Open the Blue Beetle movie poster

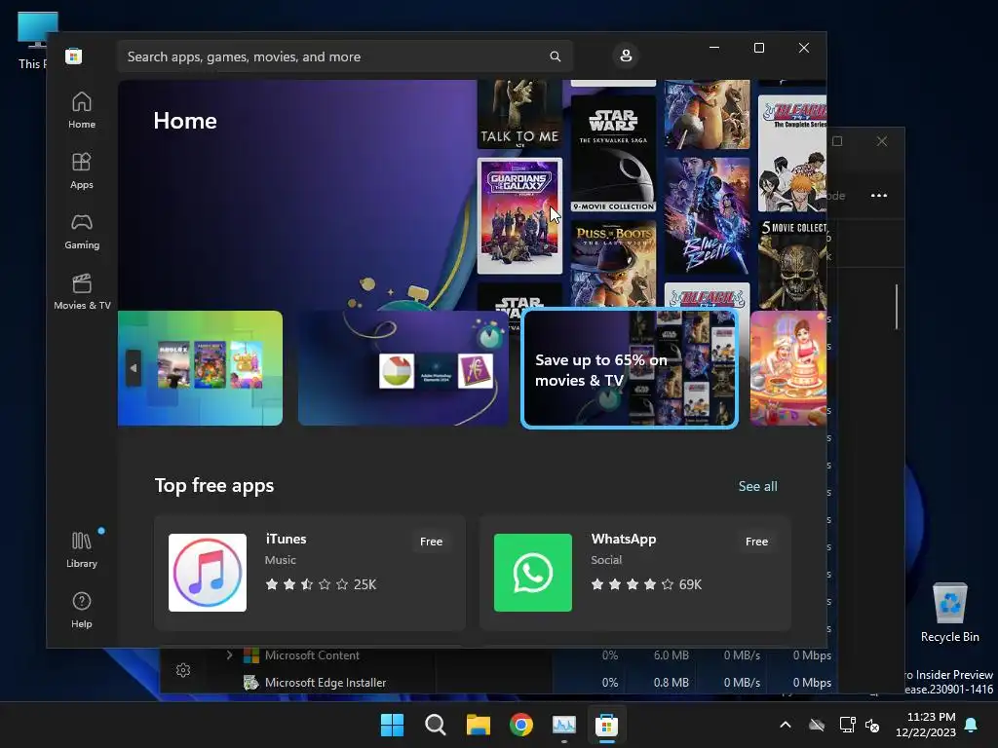[x=707, y=215]
